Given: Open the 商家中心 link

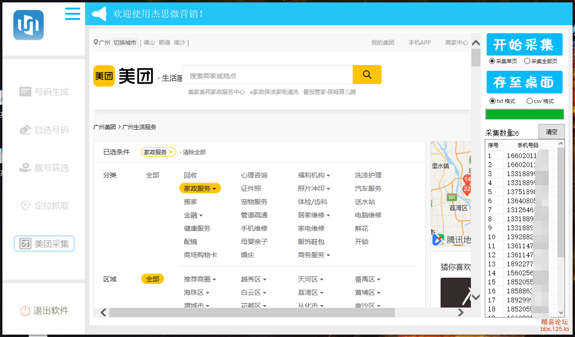Looking at the screenshot, I should coord(457,42).
